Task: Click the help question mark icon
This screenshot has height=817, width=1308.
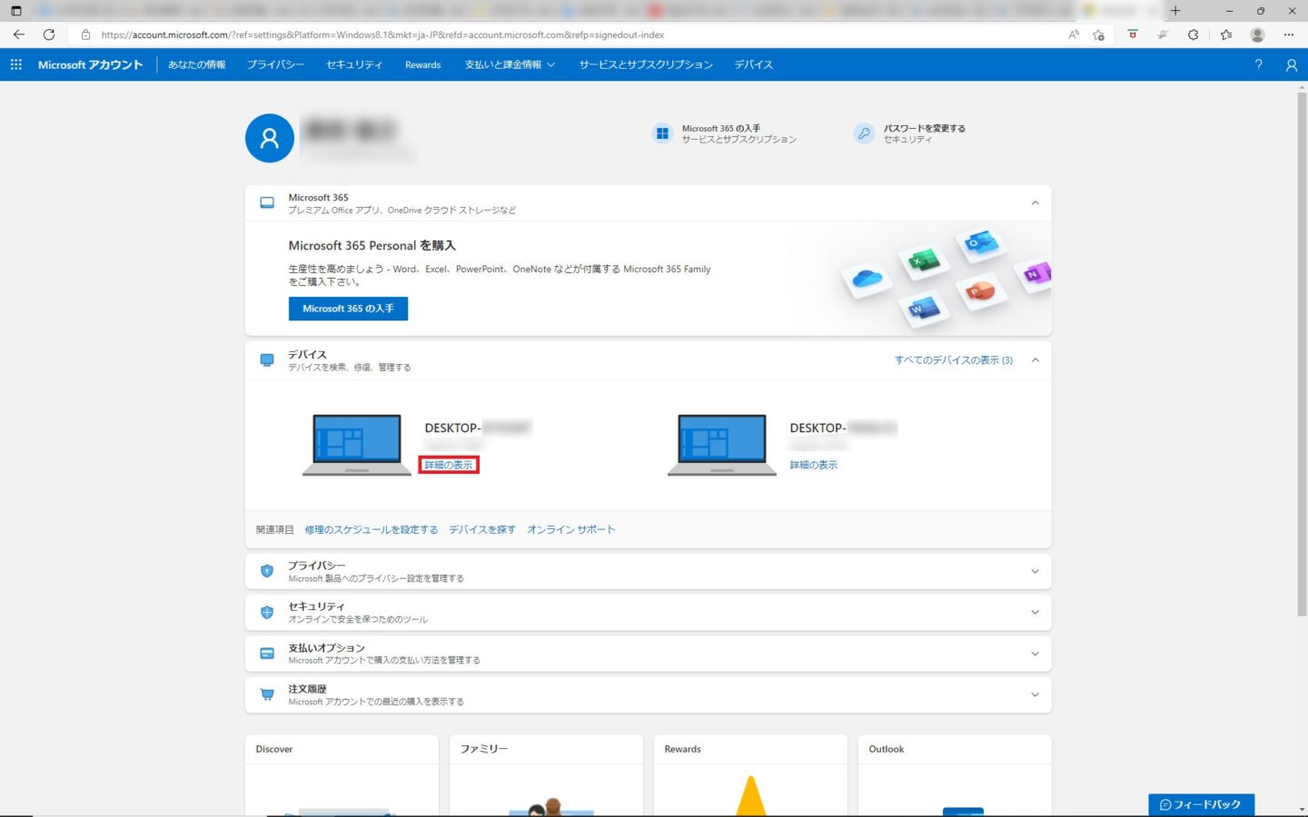Action: pos(1258,64)
